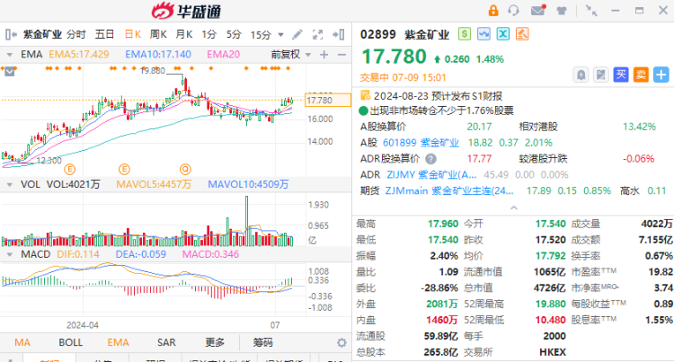Viewport: 674px width, 362px height.
Task: Click the blue 买 buy button
Action: point(621,75)
